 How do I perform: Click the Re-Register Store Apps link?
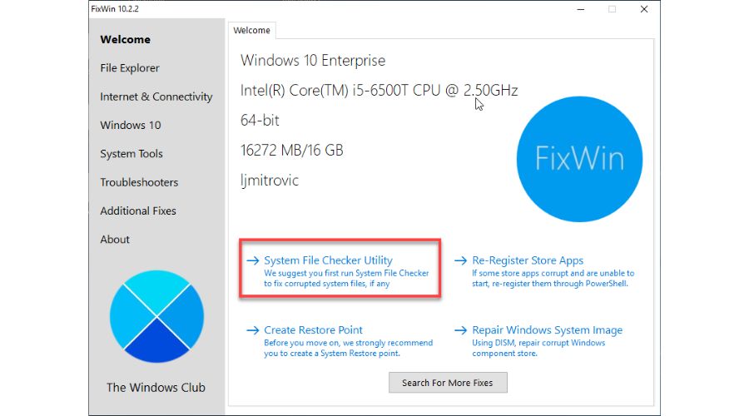click(x=528, y=260)
